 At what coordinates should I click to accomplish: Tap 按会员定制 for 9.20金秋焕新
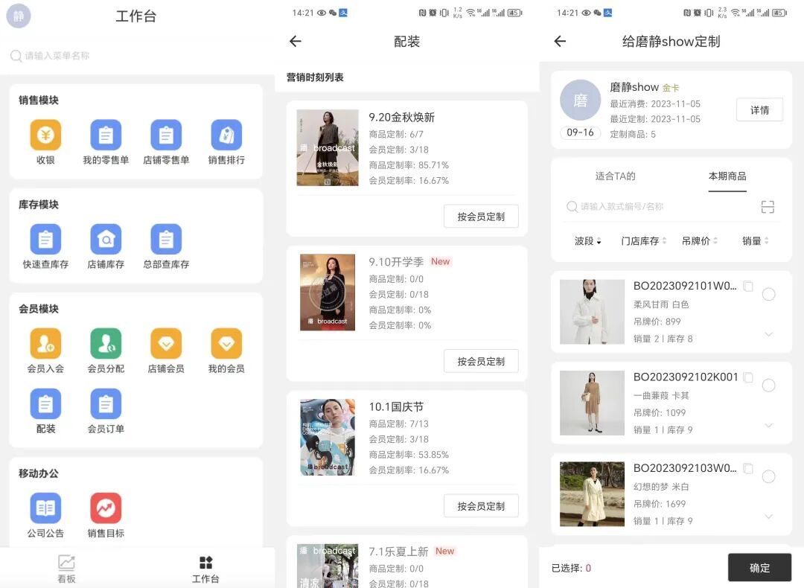click(x=481, y=217)
